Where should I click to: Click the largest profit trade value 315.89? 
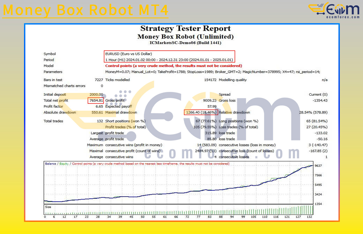(211, 133)
